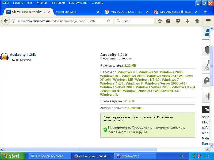This screenshot has width=214, height=160.
Task: Close the Old versions of Windows tab
Action: [49, 12]
